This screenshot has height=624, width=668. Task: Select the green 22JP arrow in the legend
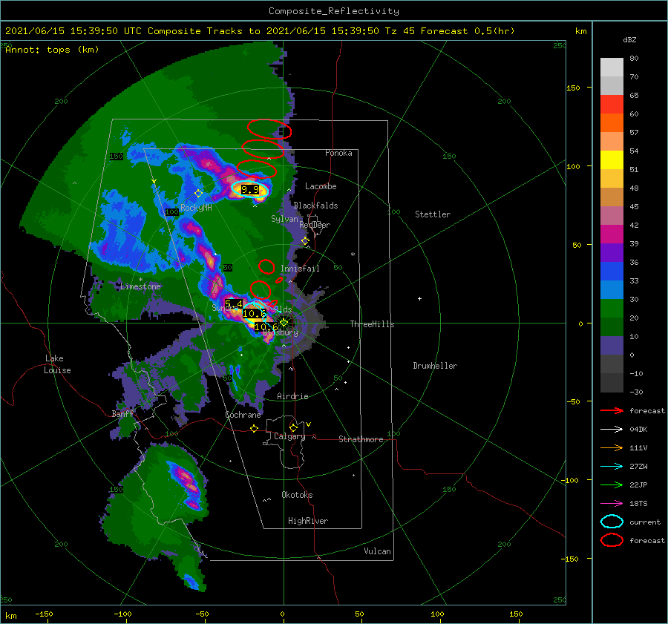click(x=612, y=485)
